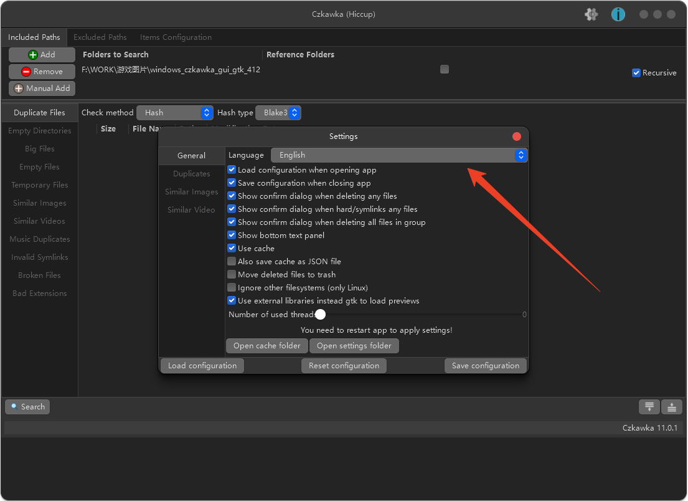This screenshot has width=688, height=501.
Task: Close the Settings dialog with the red dot
Action: pos(516,136)
